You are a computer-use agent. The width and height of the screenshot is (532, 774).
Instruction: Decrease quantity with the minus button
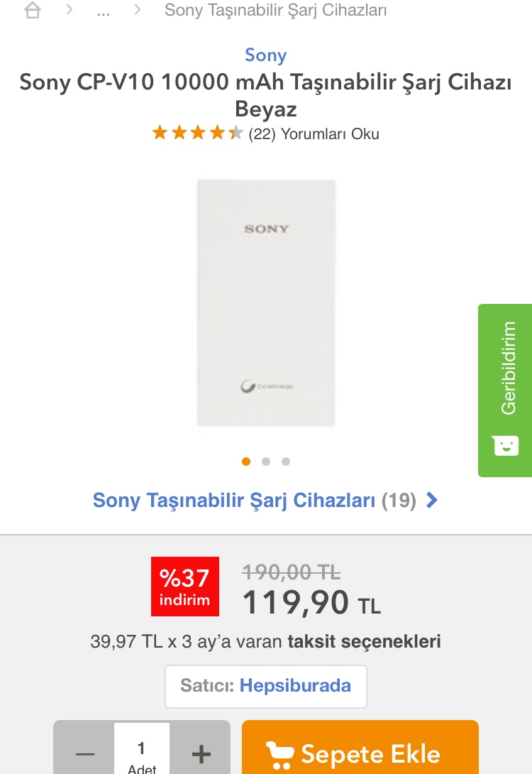pos(84,753)
